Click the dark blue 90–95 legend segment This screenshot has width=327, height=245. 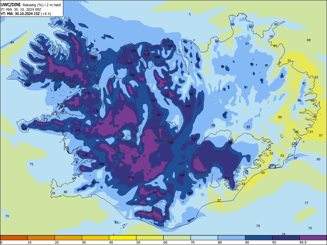pos(259,238)
